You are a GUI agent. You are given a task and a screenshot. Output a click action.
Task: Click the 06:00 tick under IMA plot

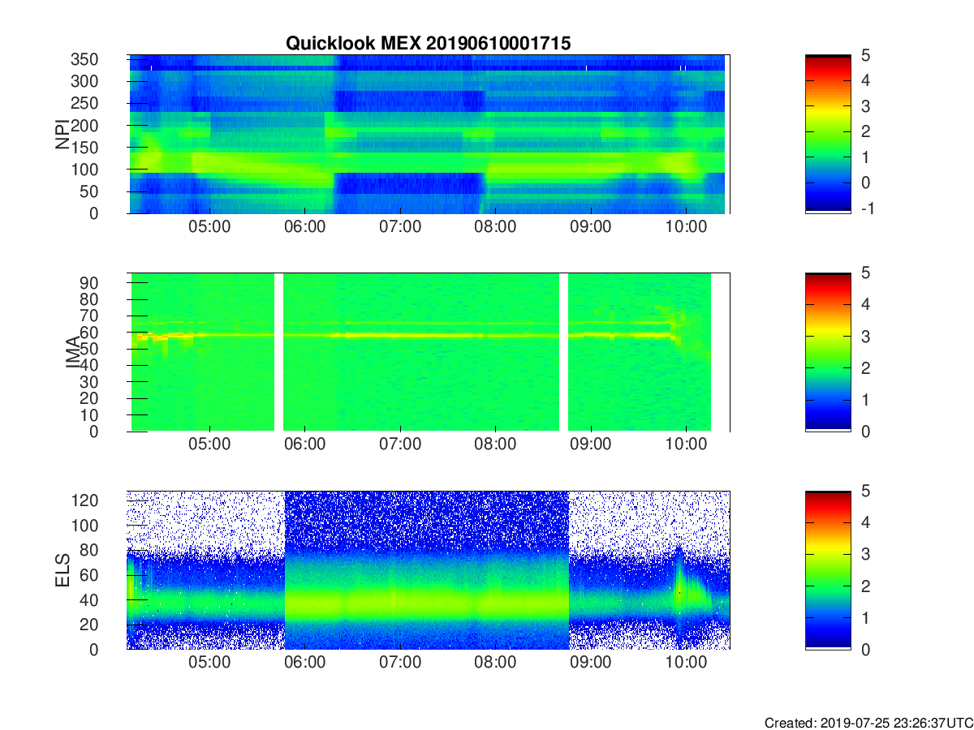[x=305, y=446]
